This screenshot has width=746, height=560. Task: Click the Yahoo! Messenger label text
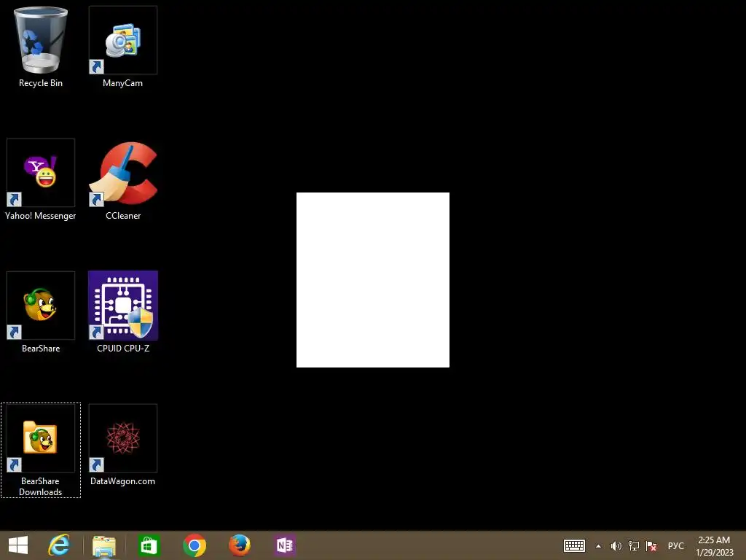click(x=41, y=216)
